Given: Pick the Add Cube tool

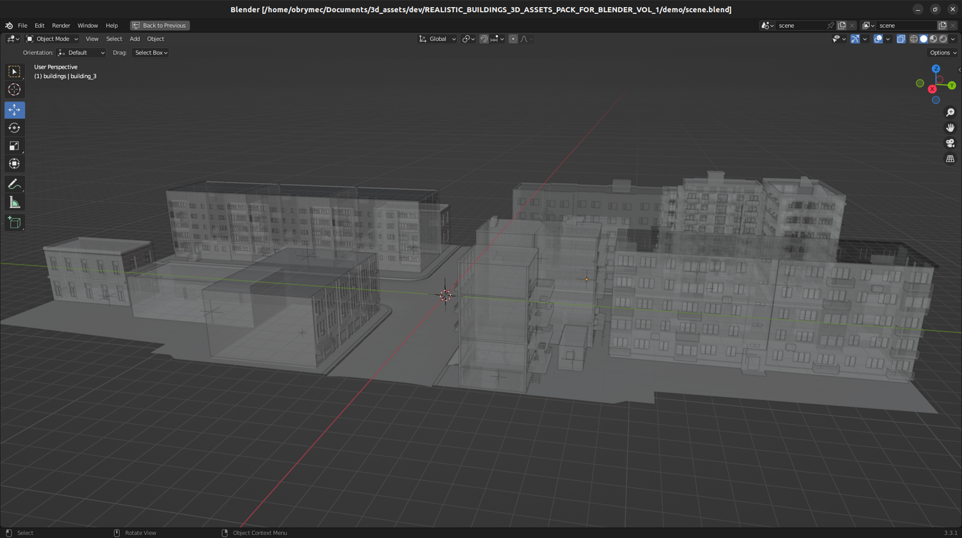Looking at the screenshot, I should coord(14,223).
